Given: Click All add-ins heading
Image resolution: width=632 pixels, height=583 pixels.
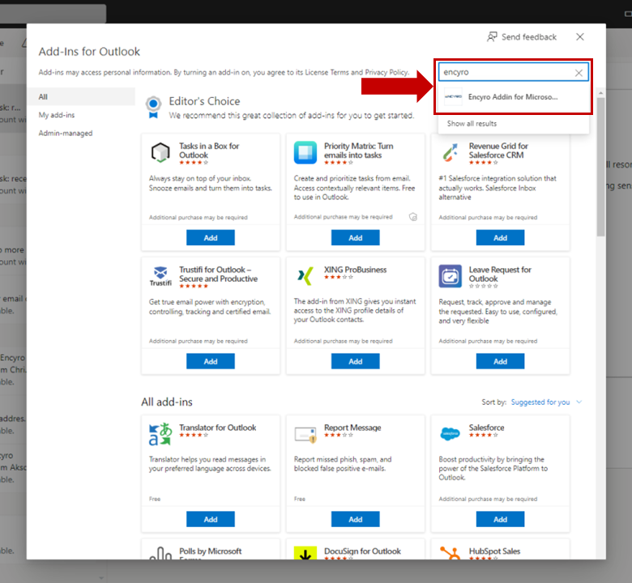Looking at the screenshot, I should (167, 402).
